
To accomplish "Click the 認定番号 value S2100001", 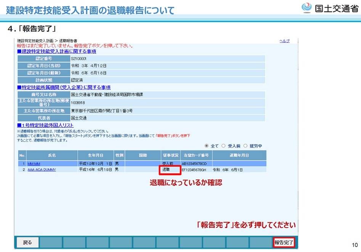I will coord(79,59).
